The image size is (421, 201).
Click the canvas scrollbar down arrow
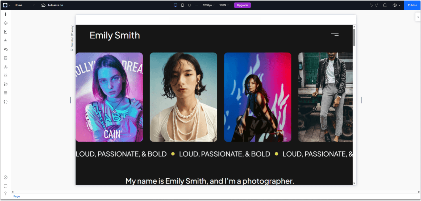(354, 183)
